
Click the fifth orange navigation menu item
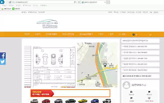[86, 34]
